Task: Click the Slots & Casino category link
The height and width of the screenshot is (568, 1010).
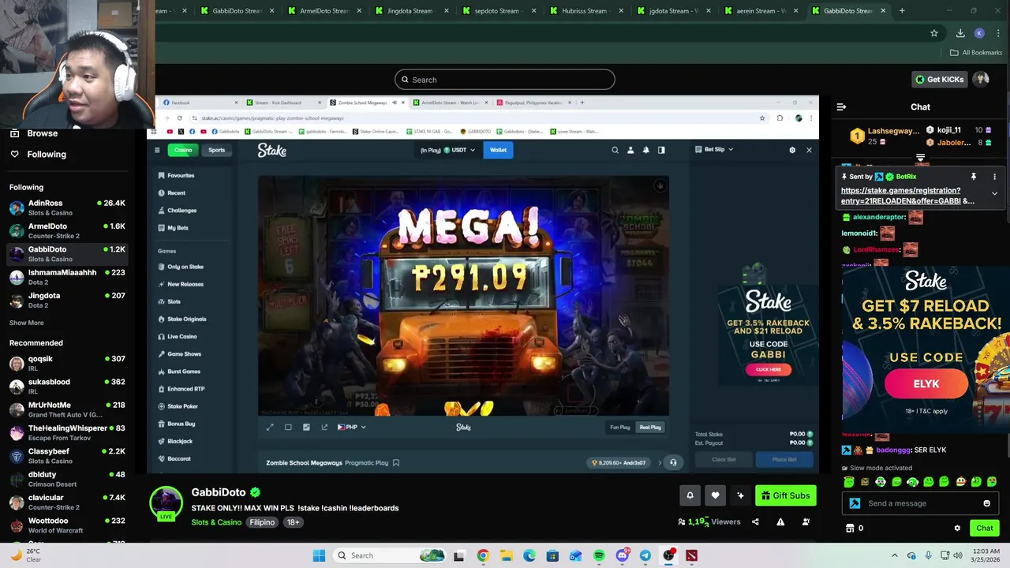Action: tap(216, 522)
